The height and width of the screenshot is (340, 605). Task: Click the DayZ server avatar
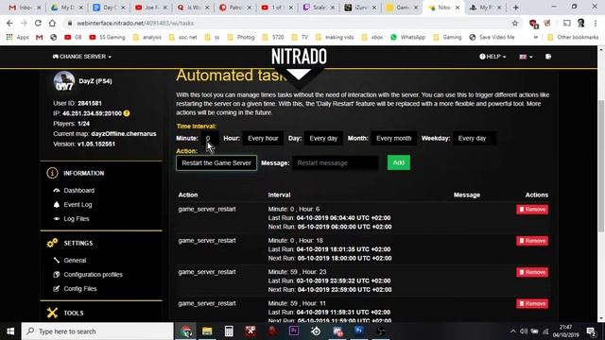[x=64, y=81]
